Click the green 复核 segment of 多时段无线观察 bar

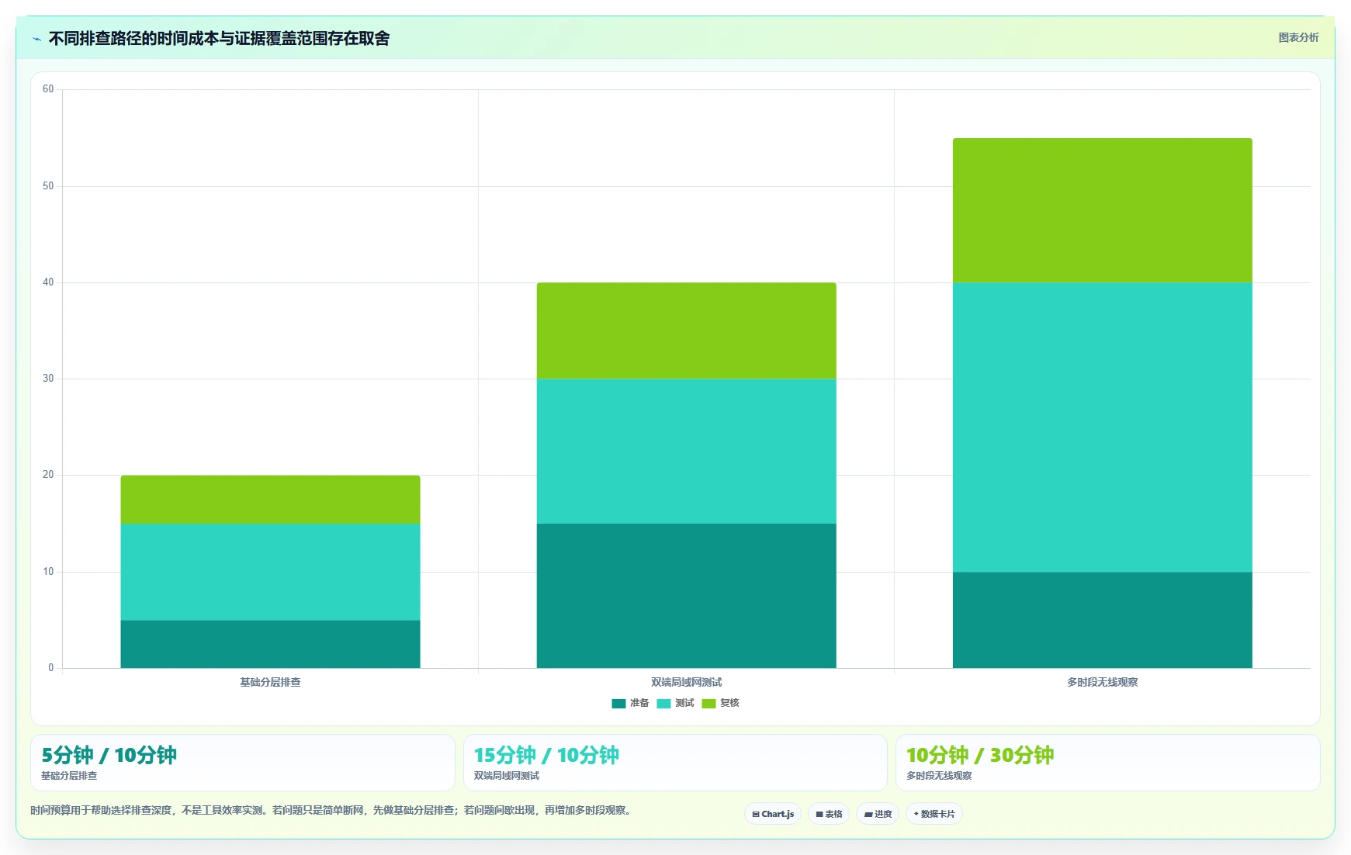tap(1102, 210)
